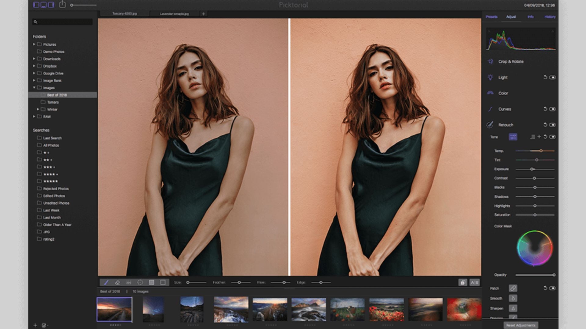Click the Saturation slider handle
This screenshot has height=329, width=586.
point(535,215)
